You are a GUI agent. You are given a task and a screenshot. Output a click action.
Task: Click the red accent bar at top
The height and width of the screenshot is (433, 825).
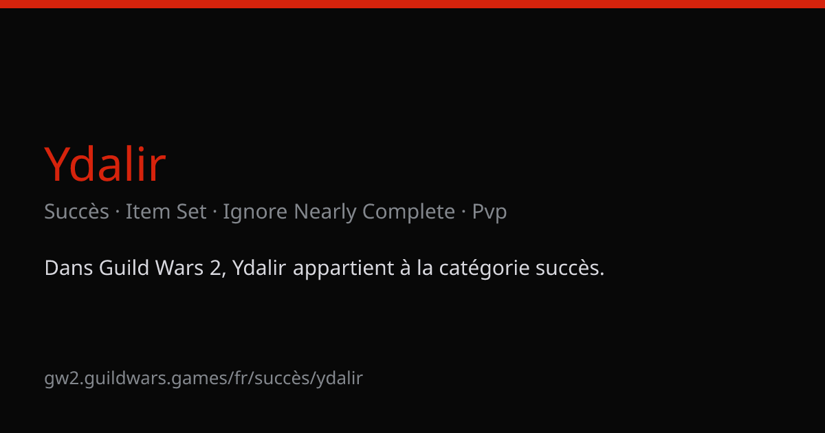point(412,4)
